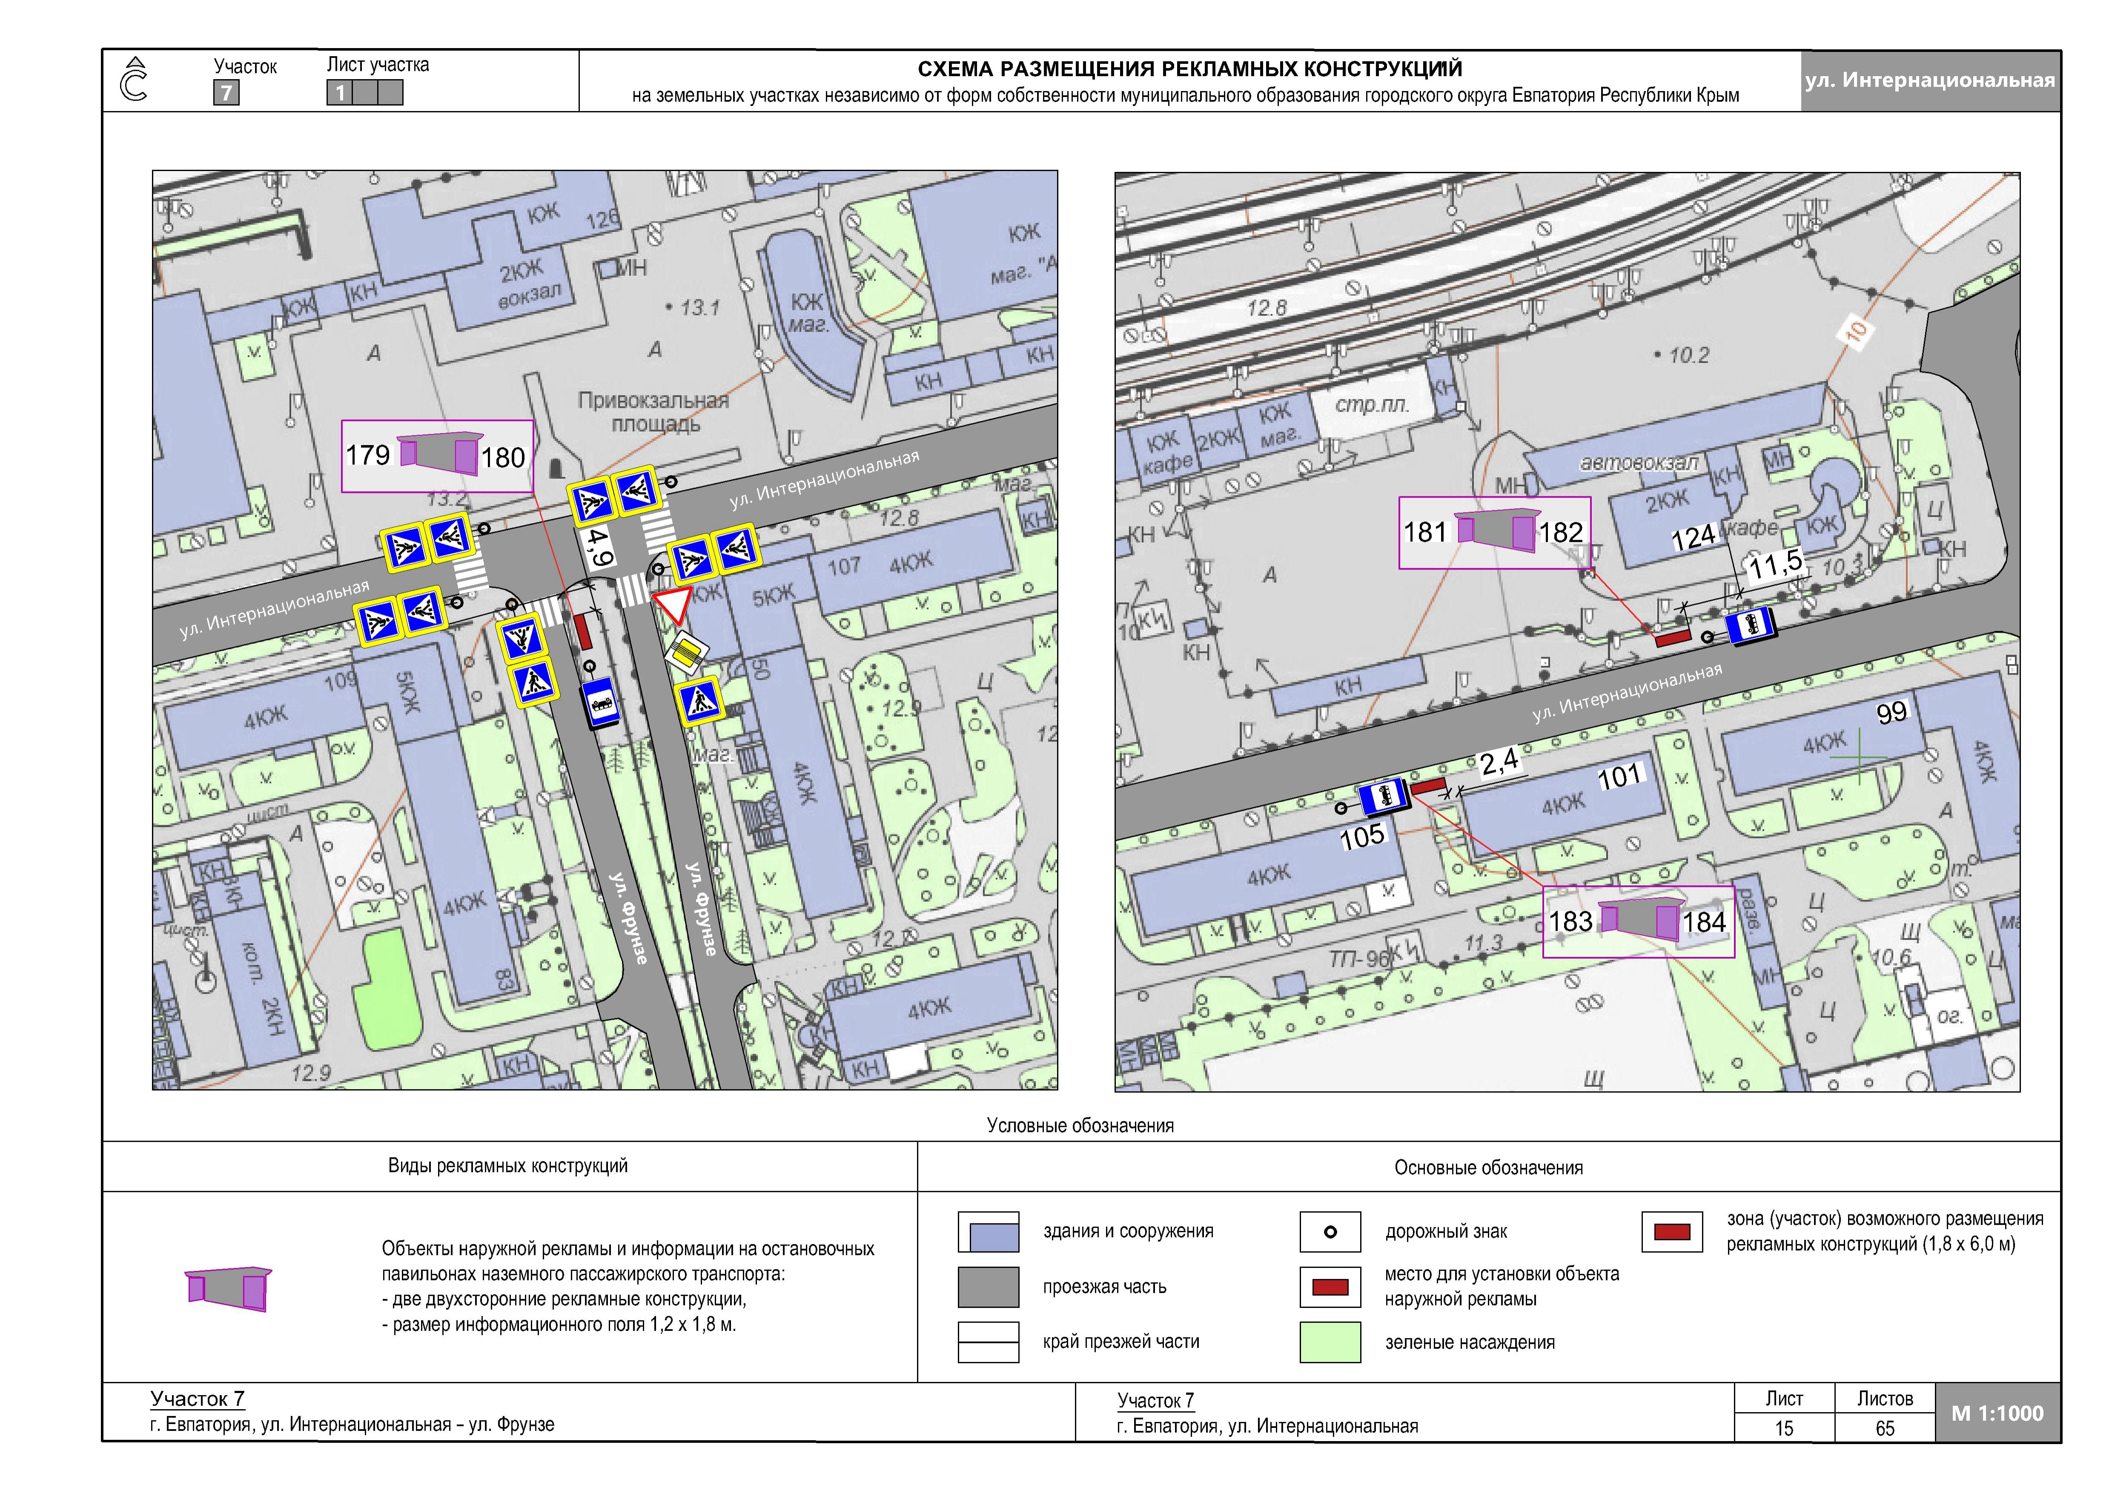This screenshot has height=1493, width=2112.
Task: Click the 'Основные обозначения' heading
Action: click(1488, 1168)
